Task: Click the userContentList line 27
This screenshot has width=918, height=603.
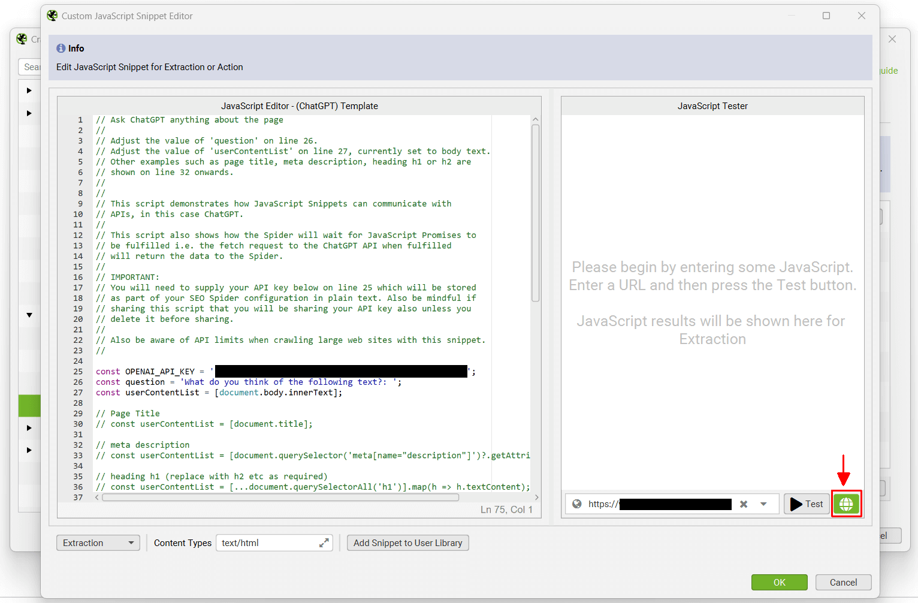Action: (219, 393)
